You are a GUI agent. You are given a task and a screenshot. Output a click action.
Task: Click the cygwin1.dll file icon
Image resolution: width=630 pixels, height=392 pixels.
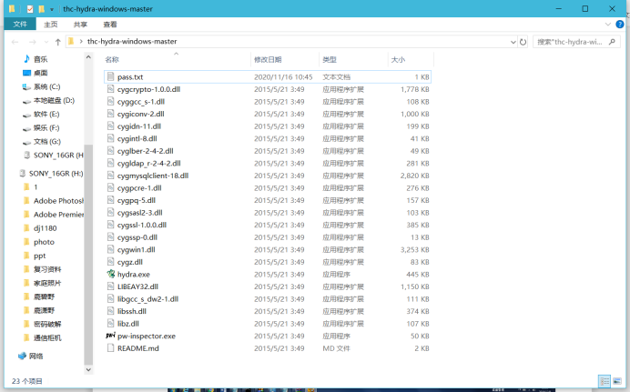click(x=110, y=249)
